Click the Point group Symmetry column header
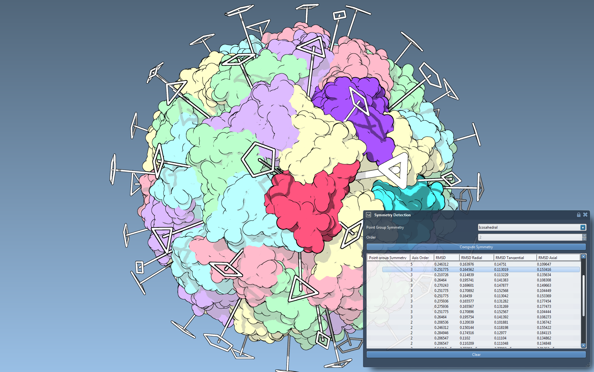 388,258
